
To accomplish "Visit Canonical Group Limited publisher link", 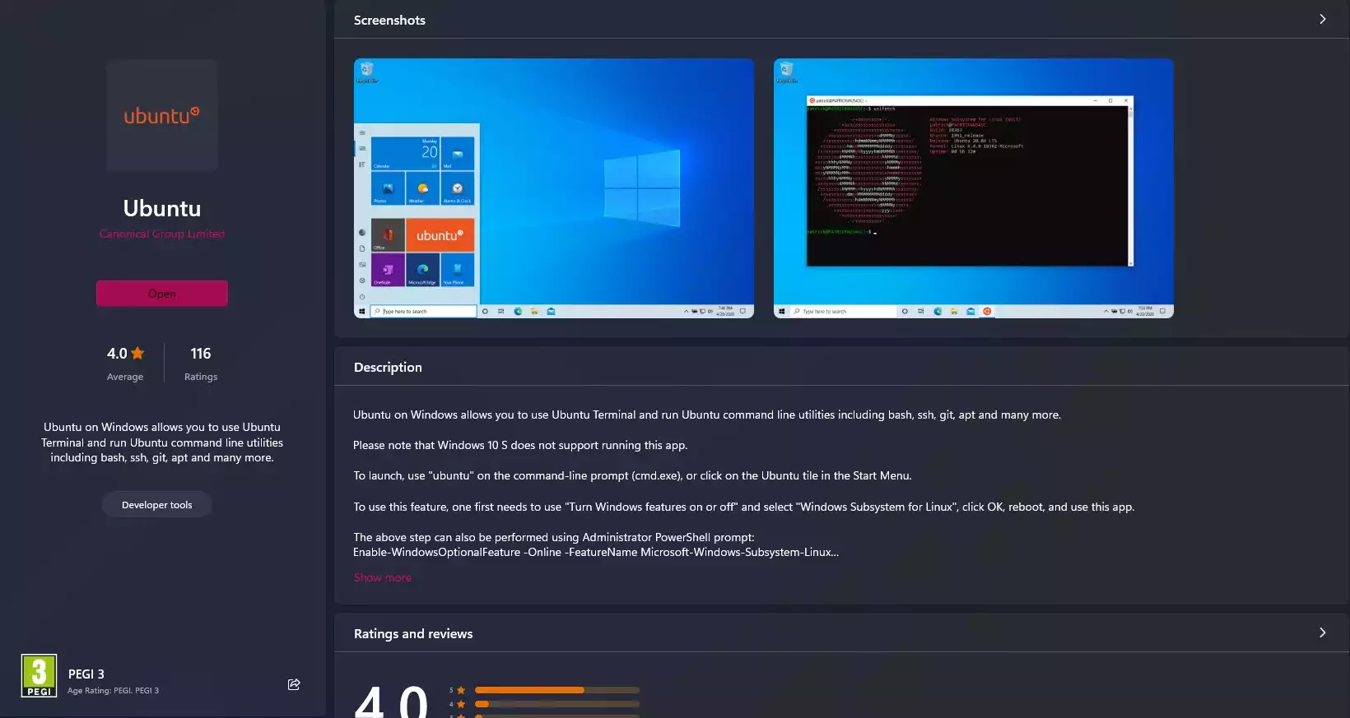I will click(162, 234).
